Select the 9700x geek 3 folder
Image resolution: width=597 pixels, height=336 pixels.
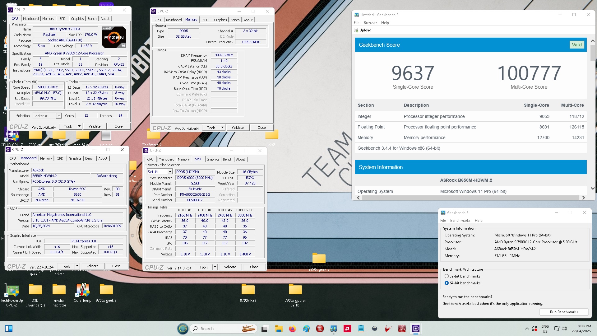(106, 293)
